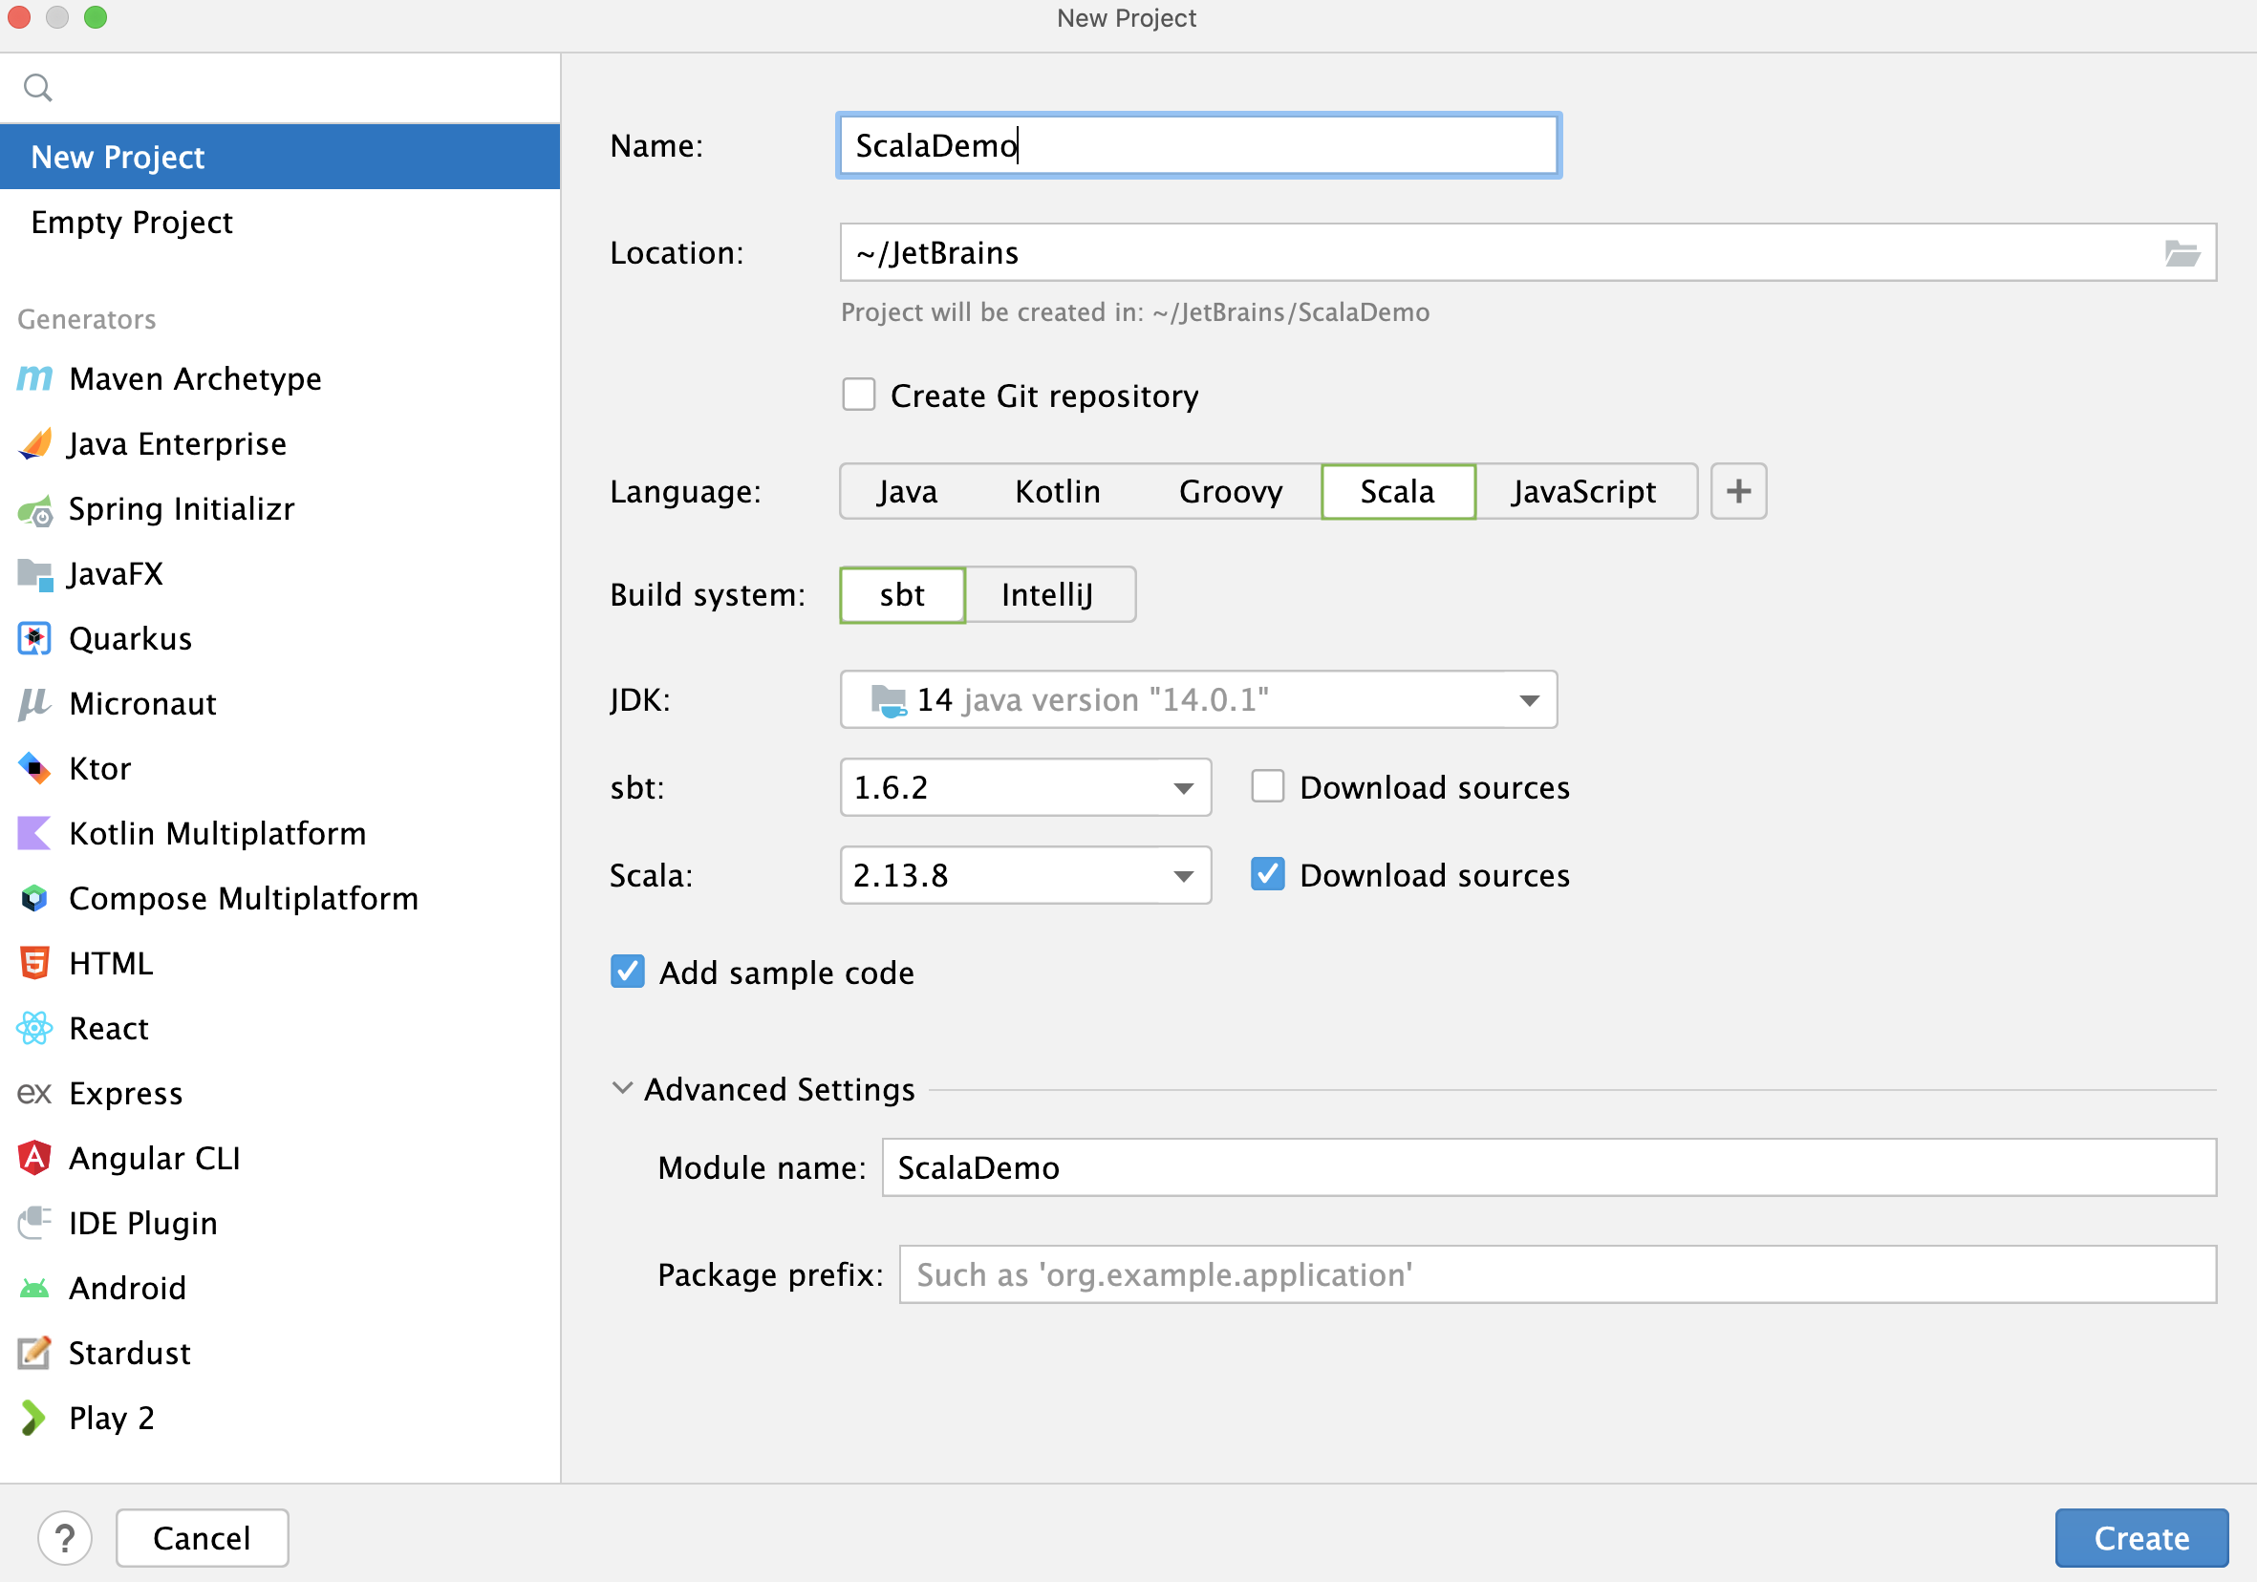Click the Compose Multiplatform generator icon
This screenshot has width=2257, height=1582.
coord(34,896)
